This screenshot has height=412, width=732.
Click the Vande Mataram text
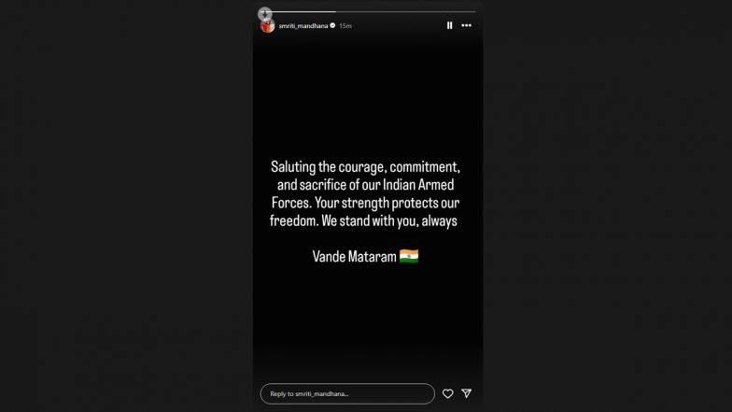click(x=354, y=256)
